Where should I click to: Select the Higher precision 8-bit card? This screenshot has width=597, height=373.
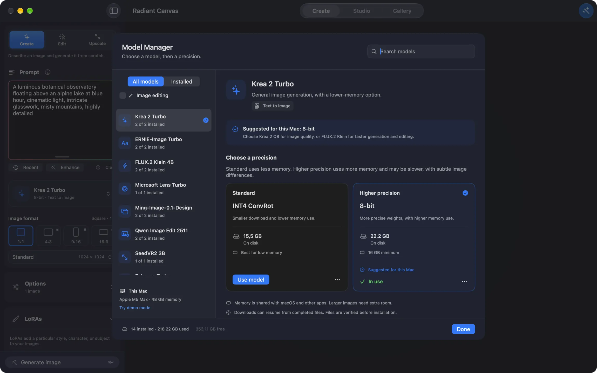tap(414, 237)
